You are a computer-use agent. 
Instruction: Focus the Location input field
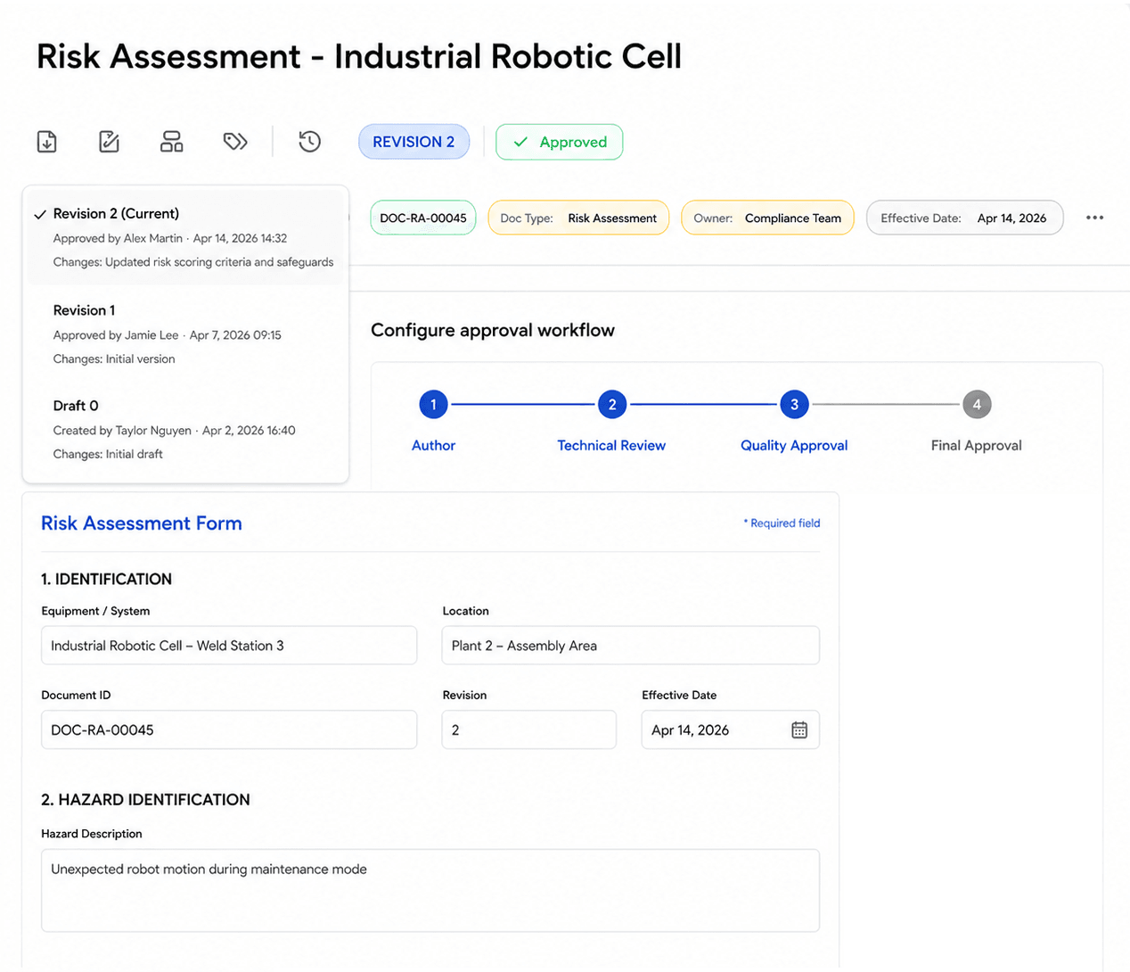pos(630,646)
